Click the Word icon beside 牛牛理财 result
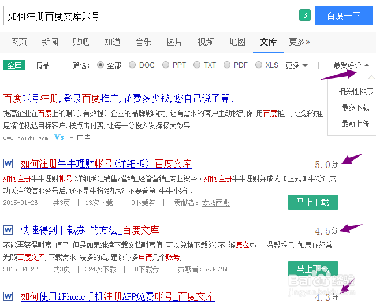The image size is (376, 305). pyautogui.click(x=8, y=163)
